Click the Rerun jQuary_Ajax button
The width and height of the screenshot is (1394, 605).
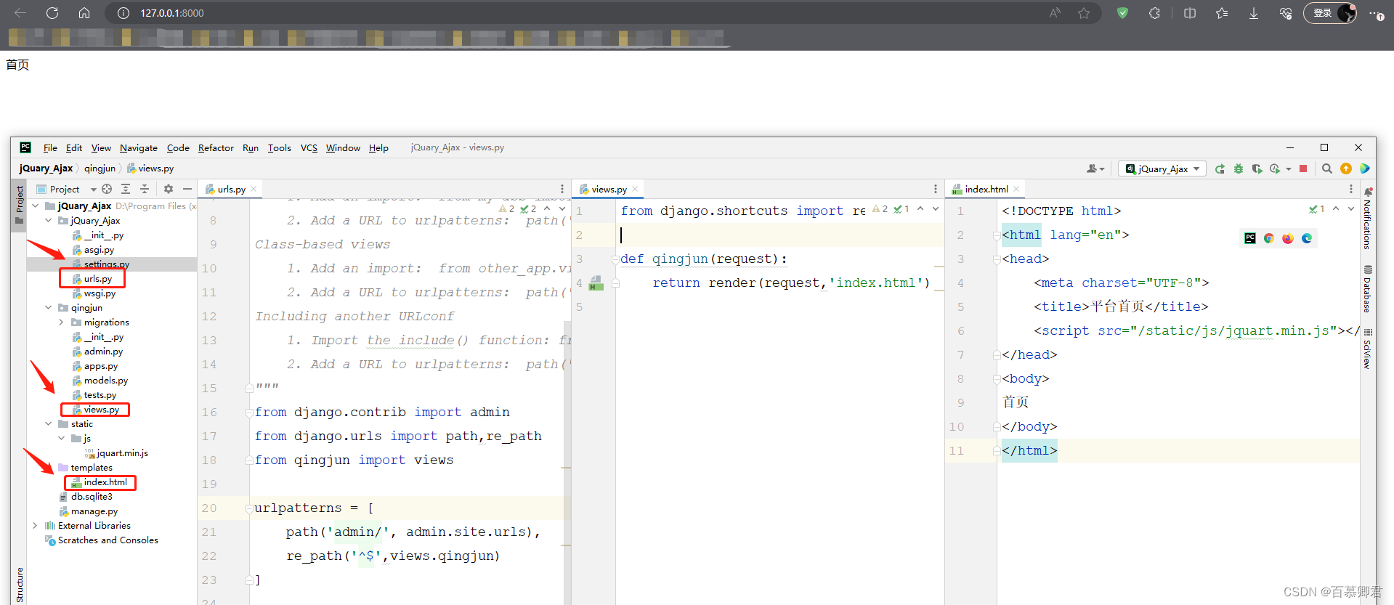(1220, 168)
